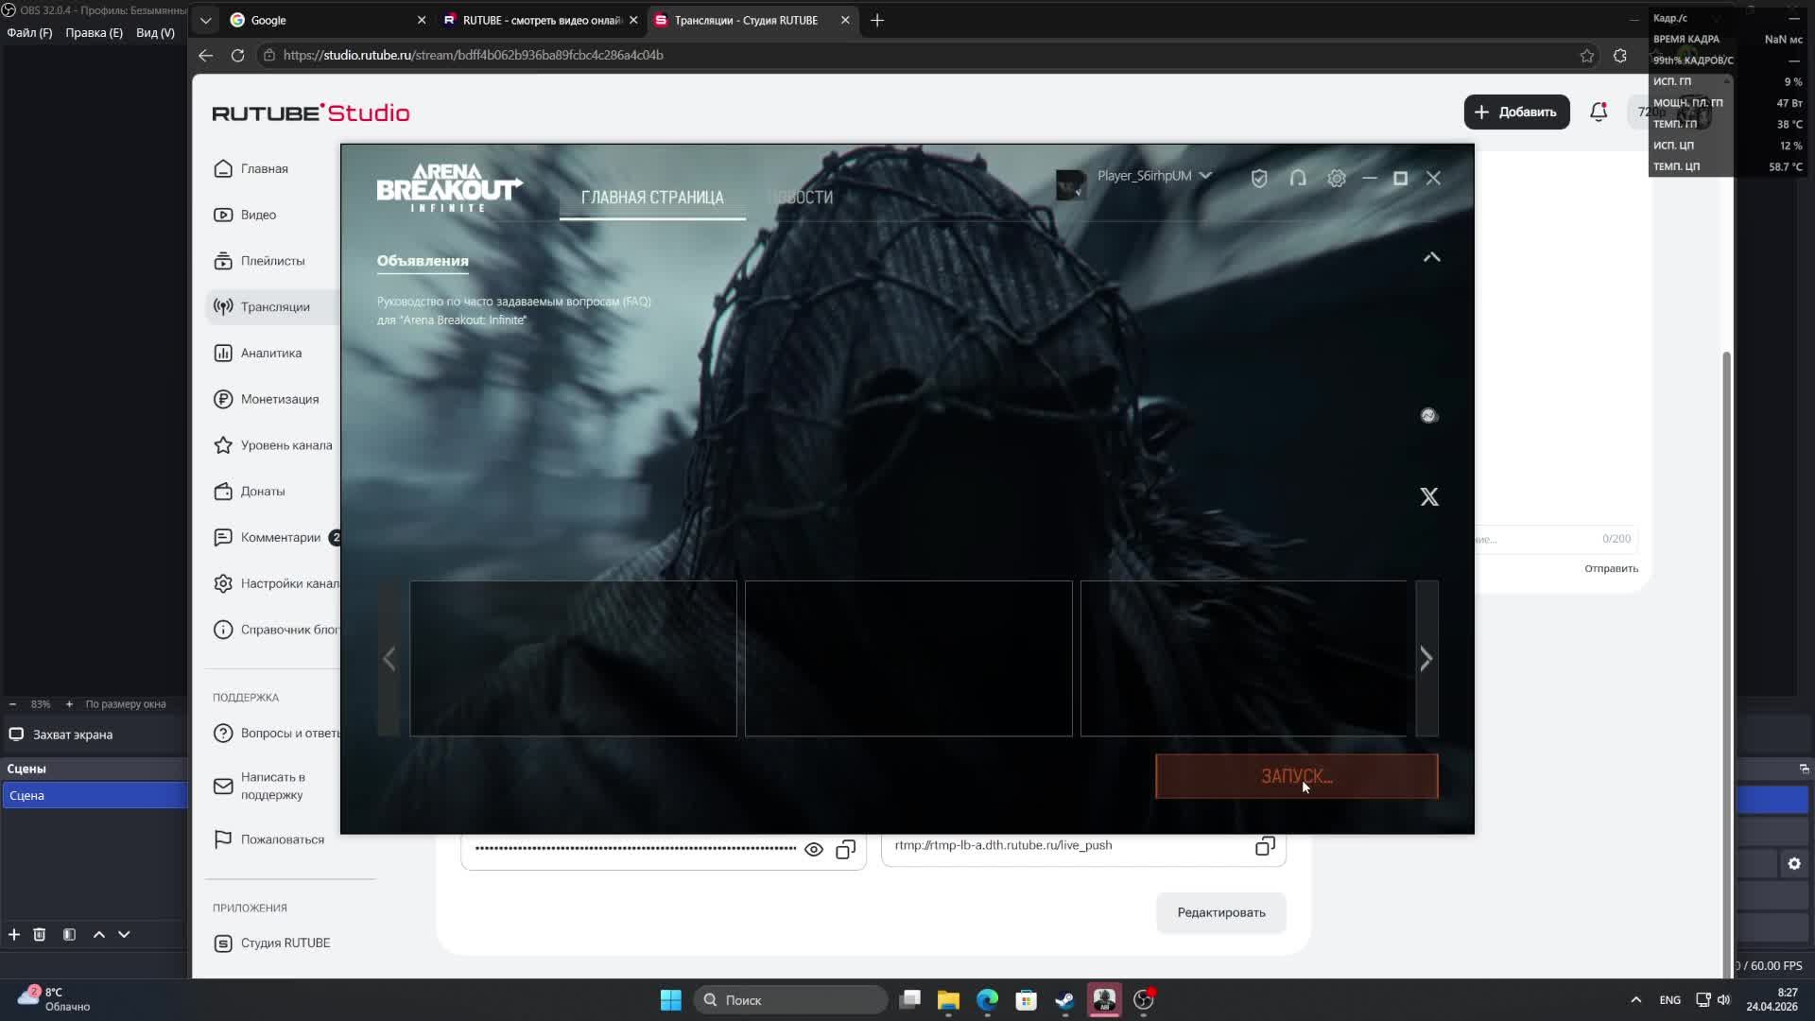Image resolution: width=1815 pixels, height=1021 pixels.
Task: Expand the Player_S6irhpUM account dropdown
Action: pyautogui.click(x=1205, y=176)
